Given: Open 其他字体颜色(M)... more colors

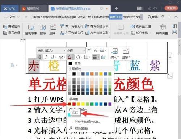Looking at the screenshot, I should pyautogui.click(x=88, y=122).
